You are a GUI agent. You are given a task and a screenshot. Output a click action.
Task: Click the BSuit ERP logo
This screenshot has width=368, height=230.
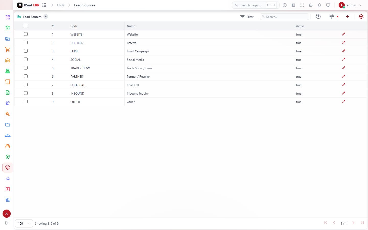click(x=28, y=5)
